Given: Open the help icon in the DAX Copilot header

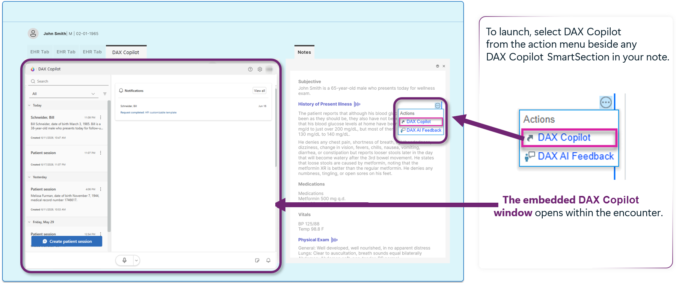Looking at the screenshot, I should click(250, 69).
